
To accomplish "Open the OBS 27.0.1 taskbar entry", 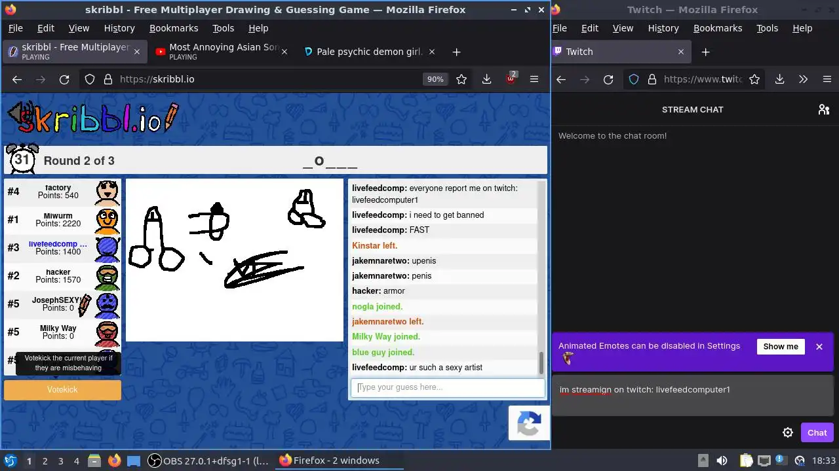I will [209, 461].
